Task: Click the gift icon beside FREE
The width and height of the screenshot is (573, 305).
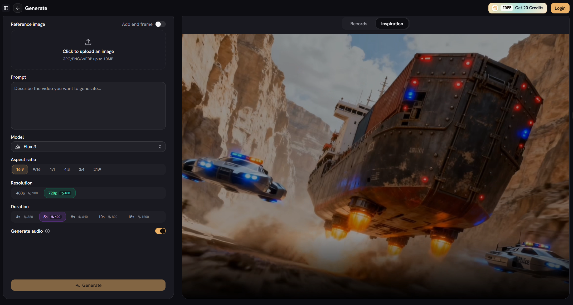Action: [495, 8]
